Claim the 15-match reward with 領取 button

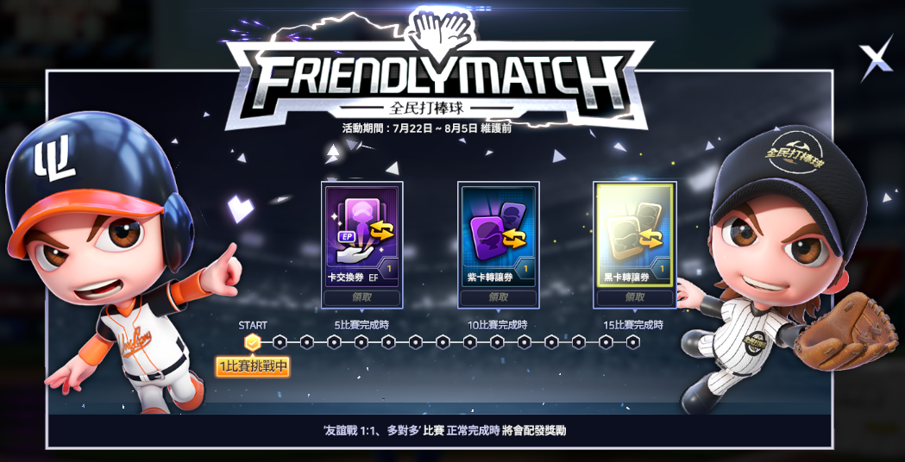pyautogui.click(x=635, y=297)
